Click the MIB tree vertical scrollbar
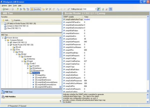This screenshot has height=108, width=150. pyautogui.click(x=60, y=62)
